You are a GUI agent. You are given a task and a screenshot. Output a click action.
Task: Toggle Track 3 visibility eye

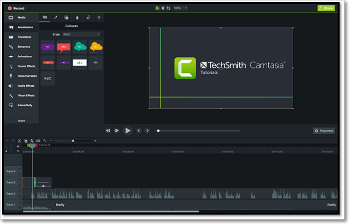click(x=19, y=180)
